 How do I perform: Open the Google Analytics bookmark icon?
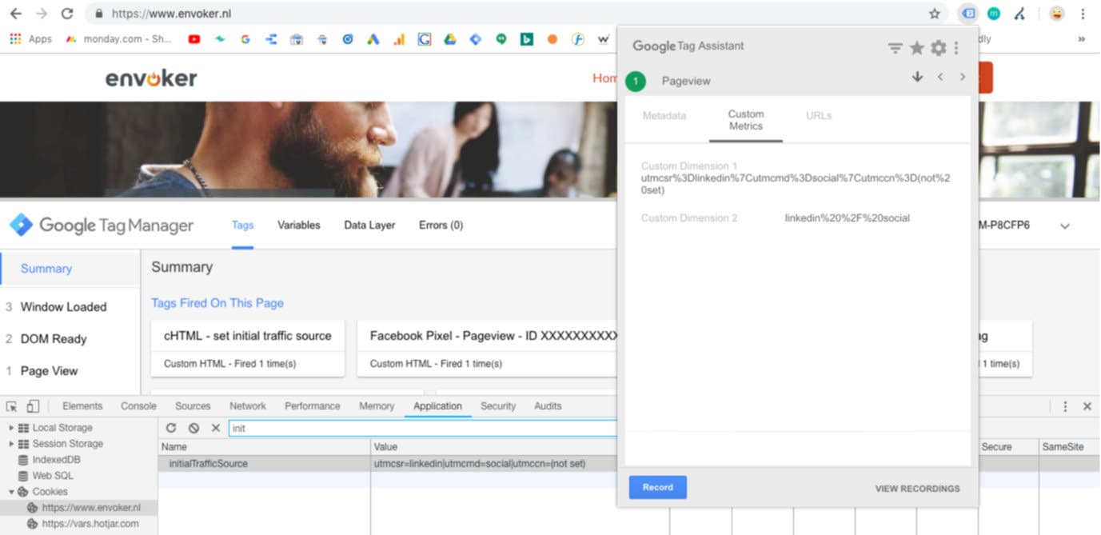click(399, 38)
